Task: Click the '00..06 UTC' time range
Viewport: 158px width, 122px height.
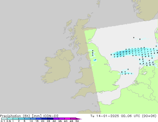Action: click(x=131, y=116)
